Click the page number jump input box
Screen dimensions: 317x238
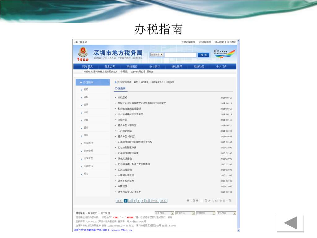click(x=201, y=201)
